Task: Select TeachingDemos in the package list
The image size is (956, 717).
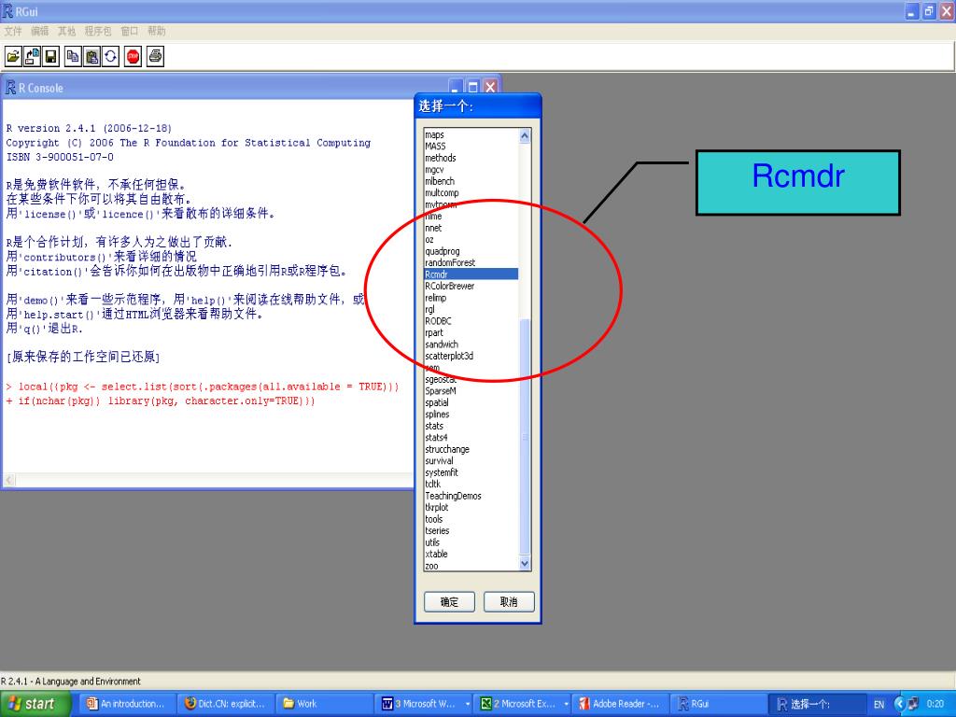Action: 471,496
